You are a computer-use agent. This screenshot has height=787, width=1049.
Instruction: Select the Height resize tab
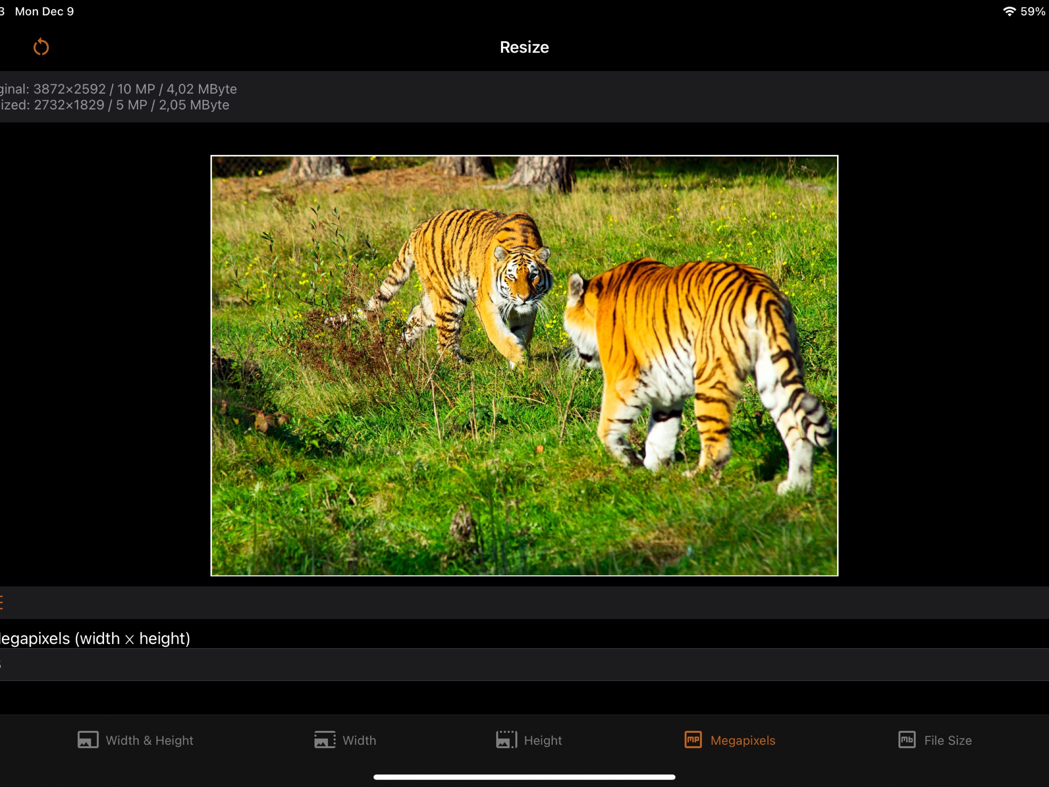click(x=529, y=740)
